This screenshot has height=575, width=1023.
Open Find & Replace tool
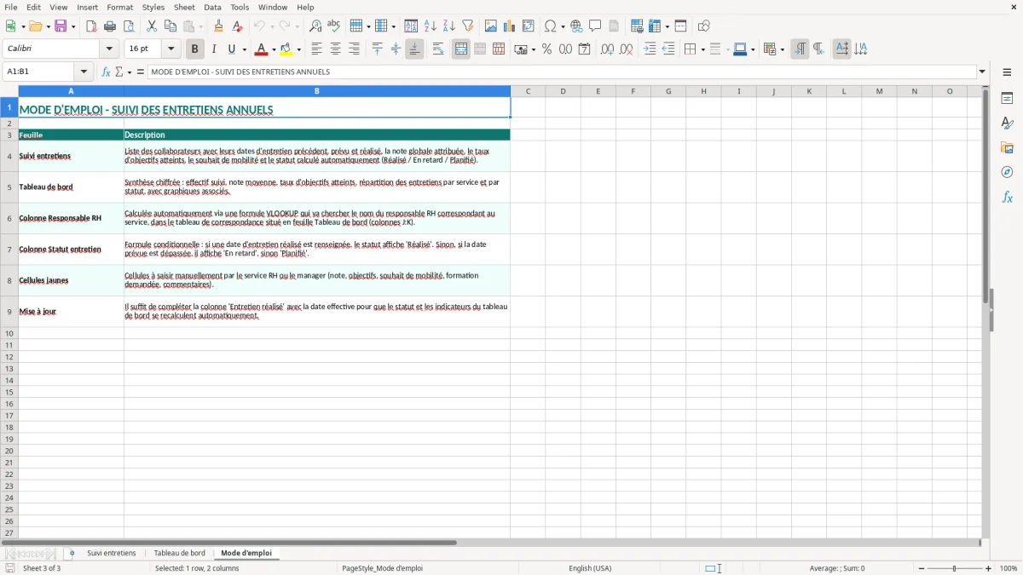[315, 26]
